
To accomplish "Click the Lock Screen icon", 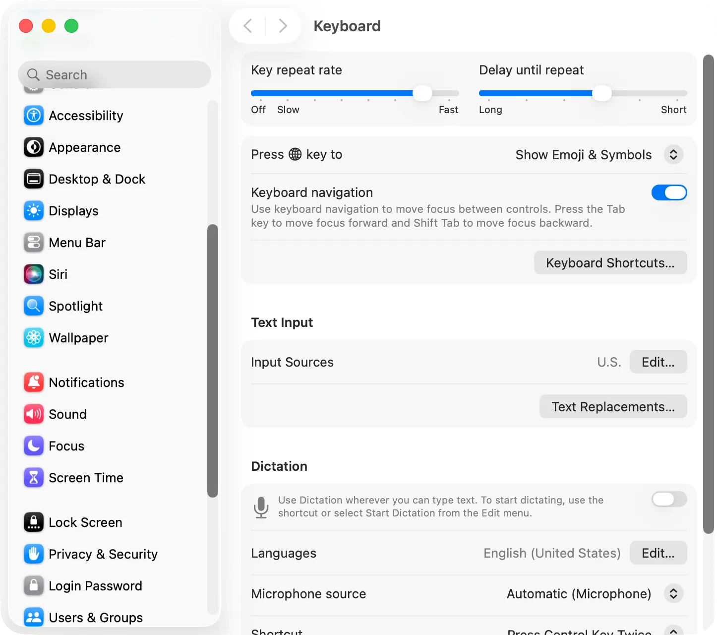I will point(34,522).
